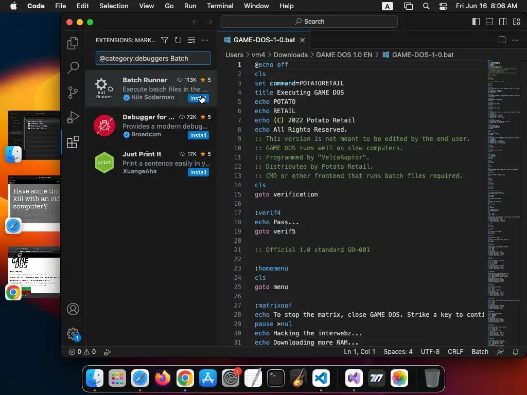Open extensions view more actions menu
Viewport: 527px width, 395px height.
[x=205, y=40]
